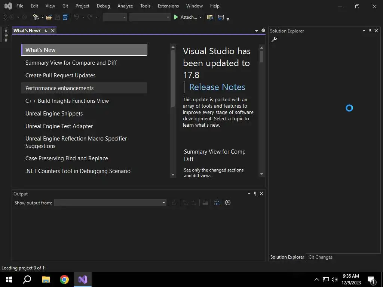Image resolution: width=383 pixels, height=287 pixels.
Task: Toggle timestamps clock icon in Output
Action: pos(228,203)
